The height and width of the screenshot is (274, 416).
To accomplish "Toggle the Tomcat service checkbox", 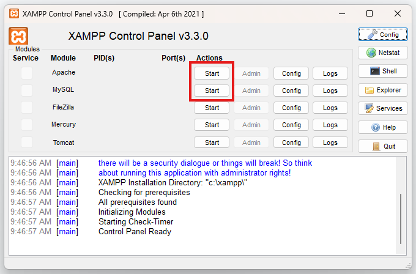I will pyautogui.click(x=27, y=143).
